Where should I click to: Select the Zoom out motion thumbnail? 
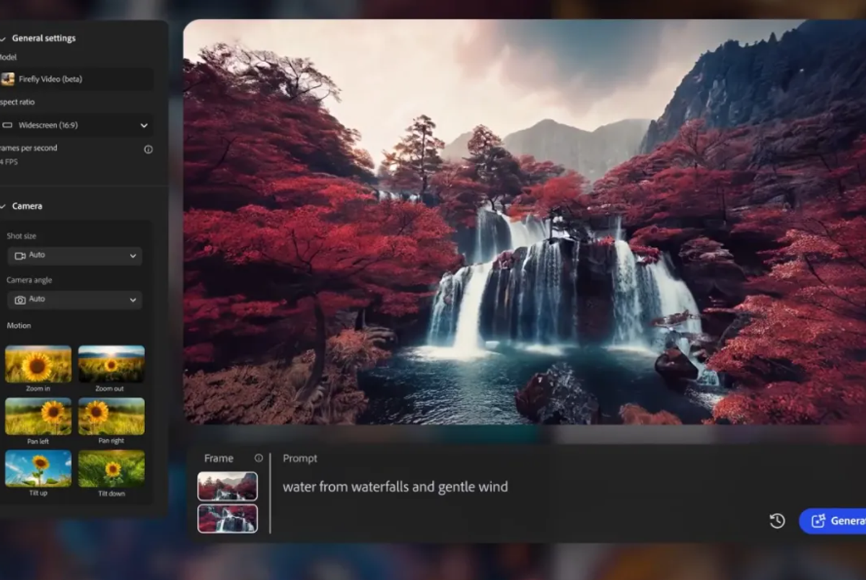click(111, 364)
